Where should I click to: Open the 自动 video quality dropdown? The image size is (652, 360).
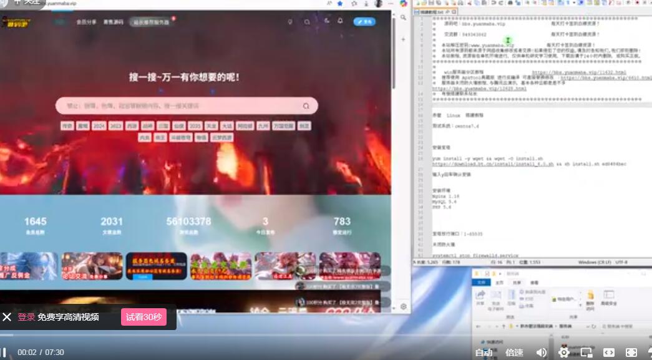[x=484, y=353]
